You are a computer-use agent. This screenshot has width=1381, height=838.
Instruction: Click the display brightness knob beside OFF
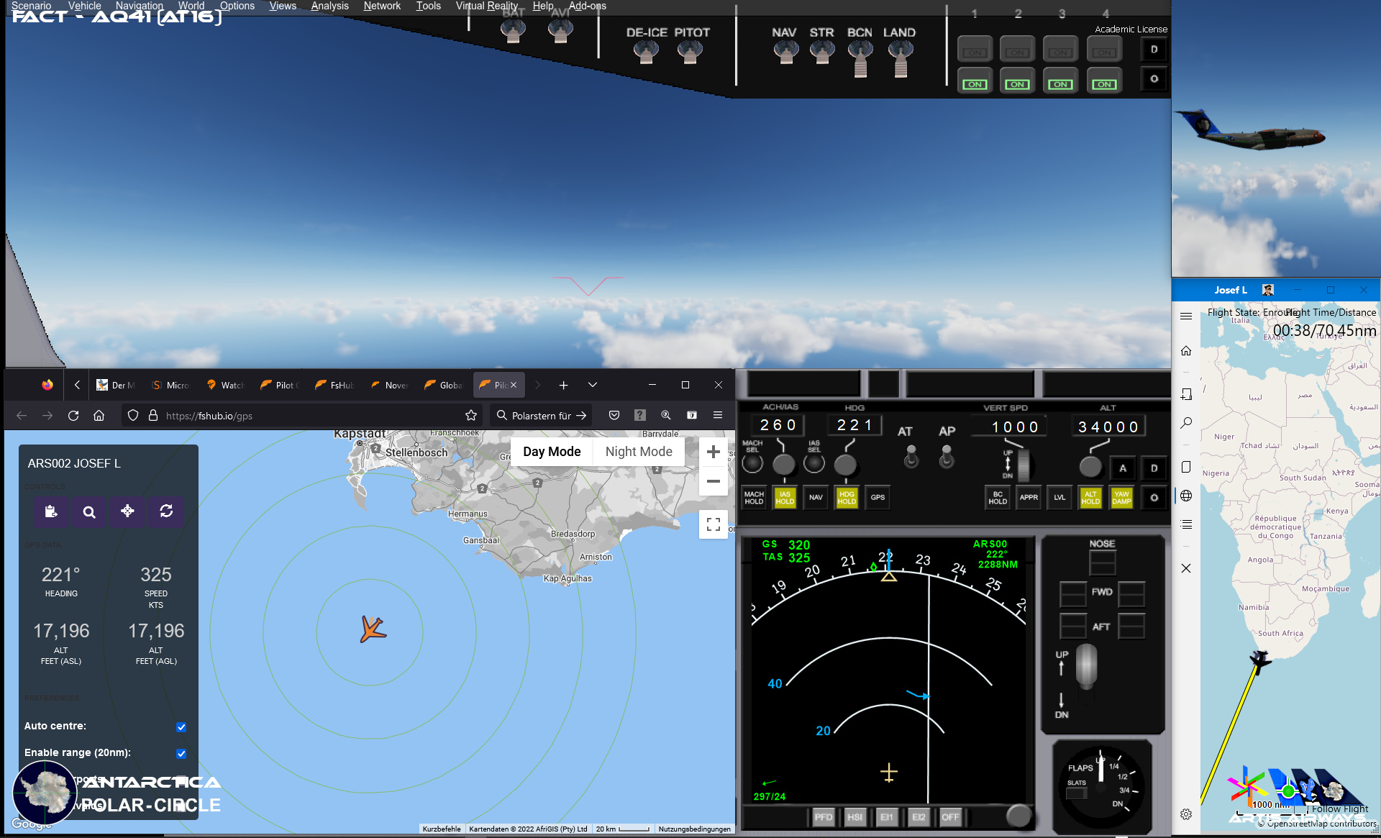[1018, 815]
